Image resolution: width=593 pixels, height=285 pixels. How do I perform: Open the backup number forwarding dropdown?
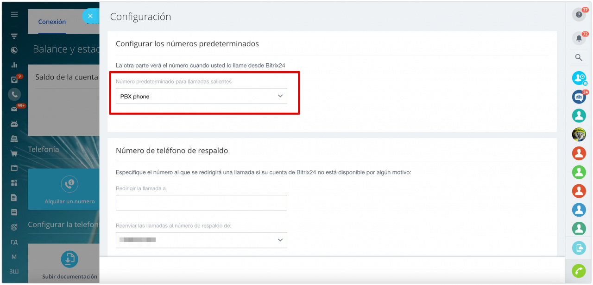click(x=201, y=240)
